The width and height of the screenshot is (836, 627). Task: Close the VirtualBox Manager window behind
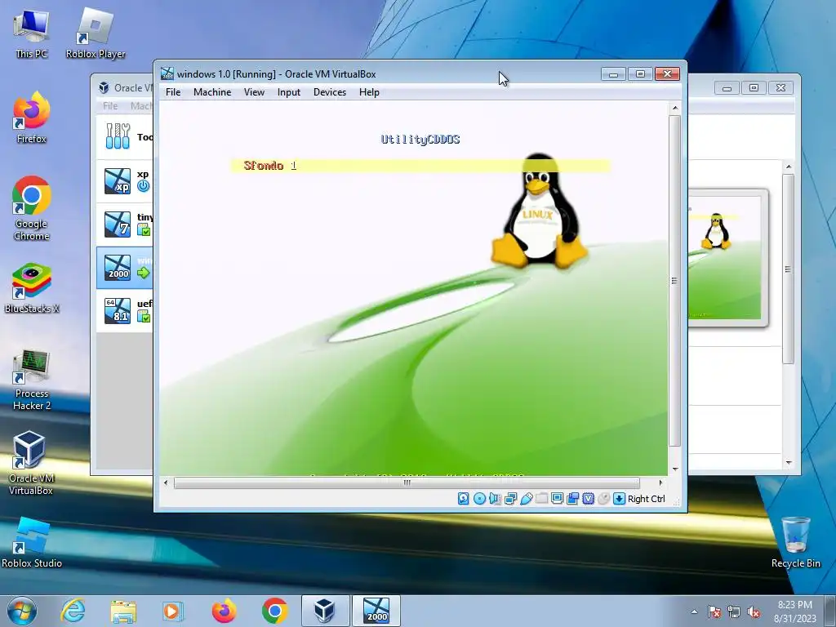click(x=780, y=88)
